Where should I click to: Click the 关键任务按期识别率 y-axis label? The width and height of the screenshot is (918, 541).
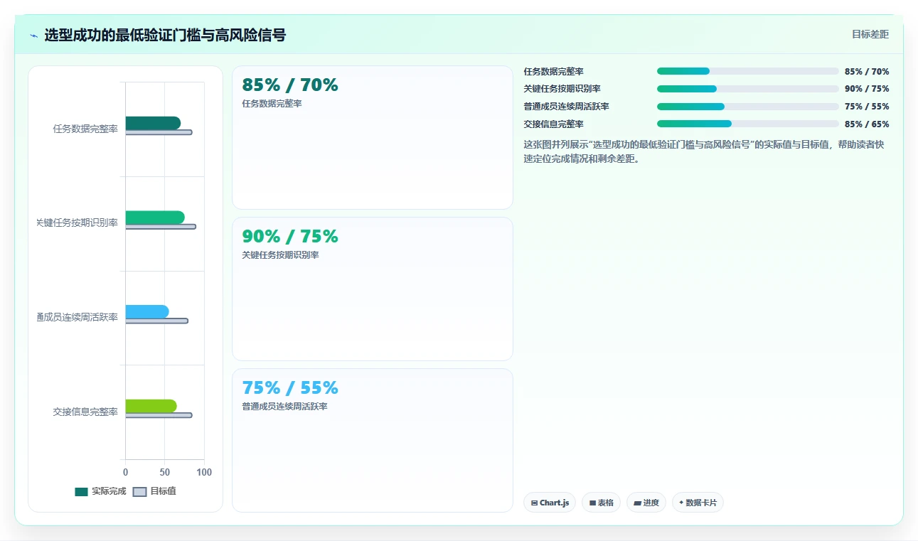[x=77, y=223]
